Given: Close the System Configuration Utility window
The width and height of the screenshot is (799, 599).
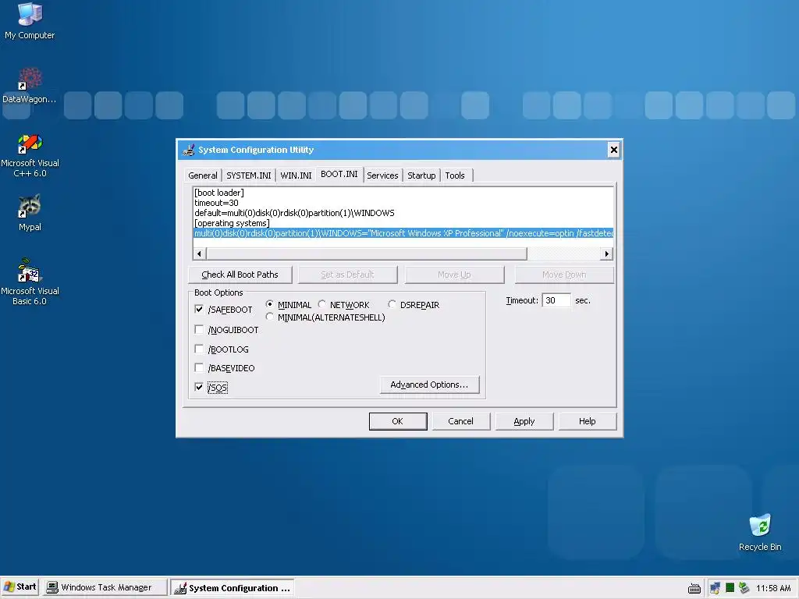Looking at the screenshot, I should 613,150.
